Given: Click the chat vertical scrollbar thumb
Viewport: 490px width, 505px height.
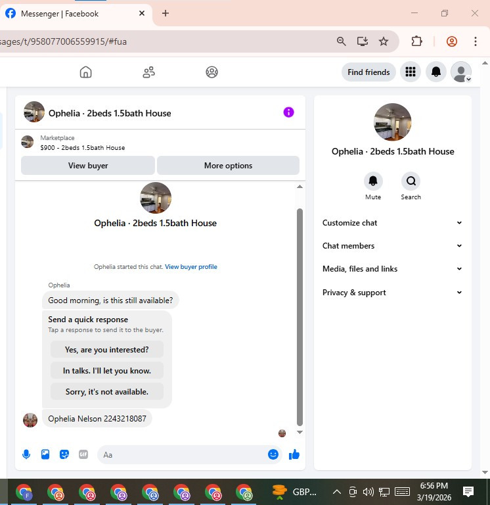Looking at the screenshot, I should point(300,317).
